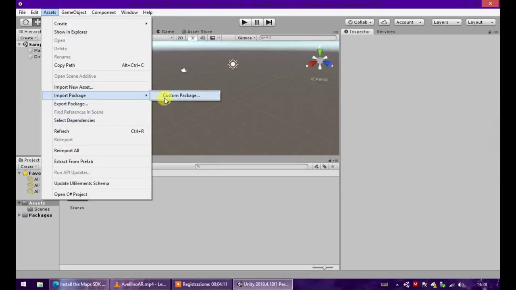
Task: Toggle Inspector panel lock icon
Action: pos(490,32)
